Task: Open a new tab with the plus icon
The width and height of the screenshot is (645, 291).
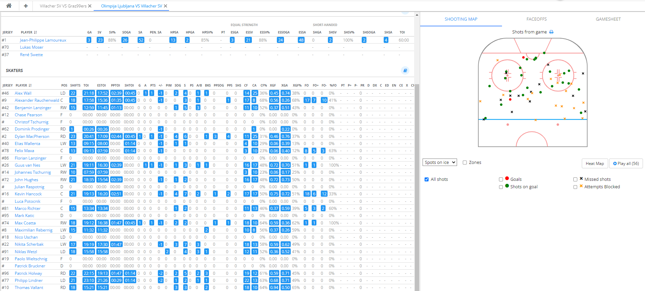Action: tap(26, 6)
